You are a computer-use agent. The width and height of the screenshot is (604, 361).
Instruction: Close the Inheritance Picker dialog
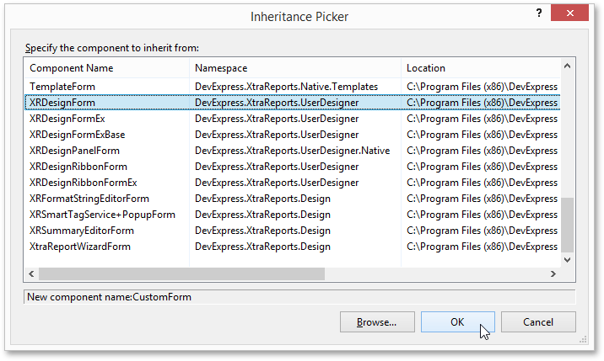pyautogui.click(x=569, y=13)
